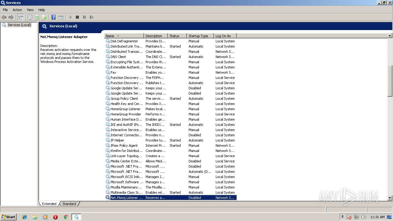Click the Back arrow toolbar icon
Viewport: 393px width, 221px height.
pos(4,17)
